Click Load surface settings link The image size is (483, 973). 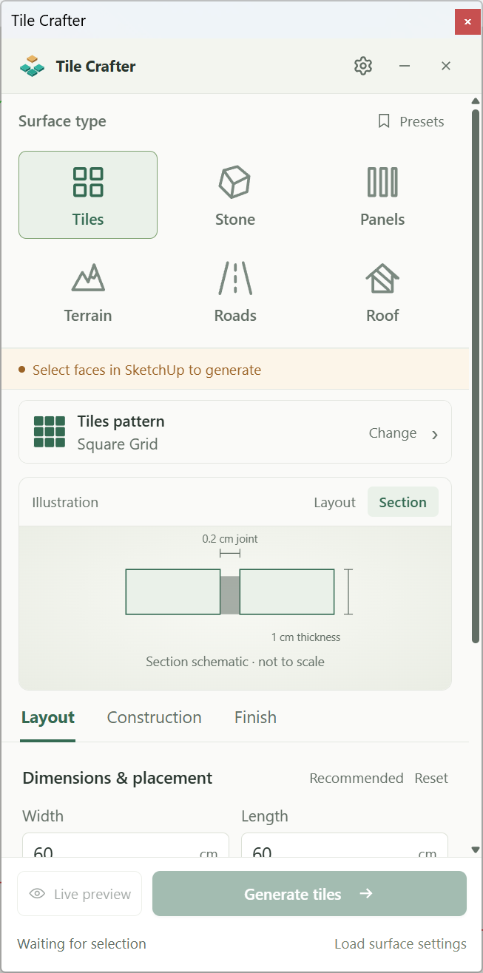pyautogui.click(x=400, y=944)
